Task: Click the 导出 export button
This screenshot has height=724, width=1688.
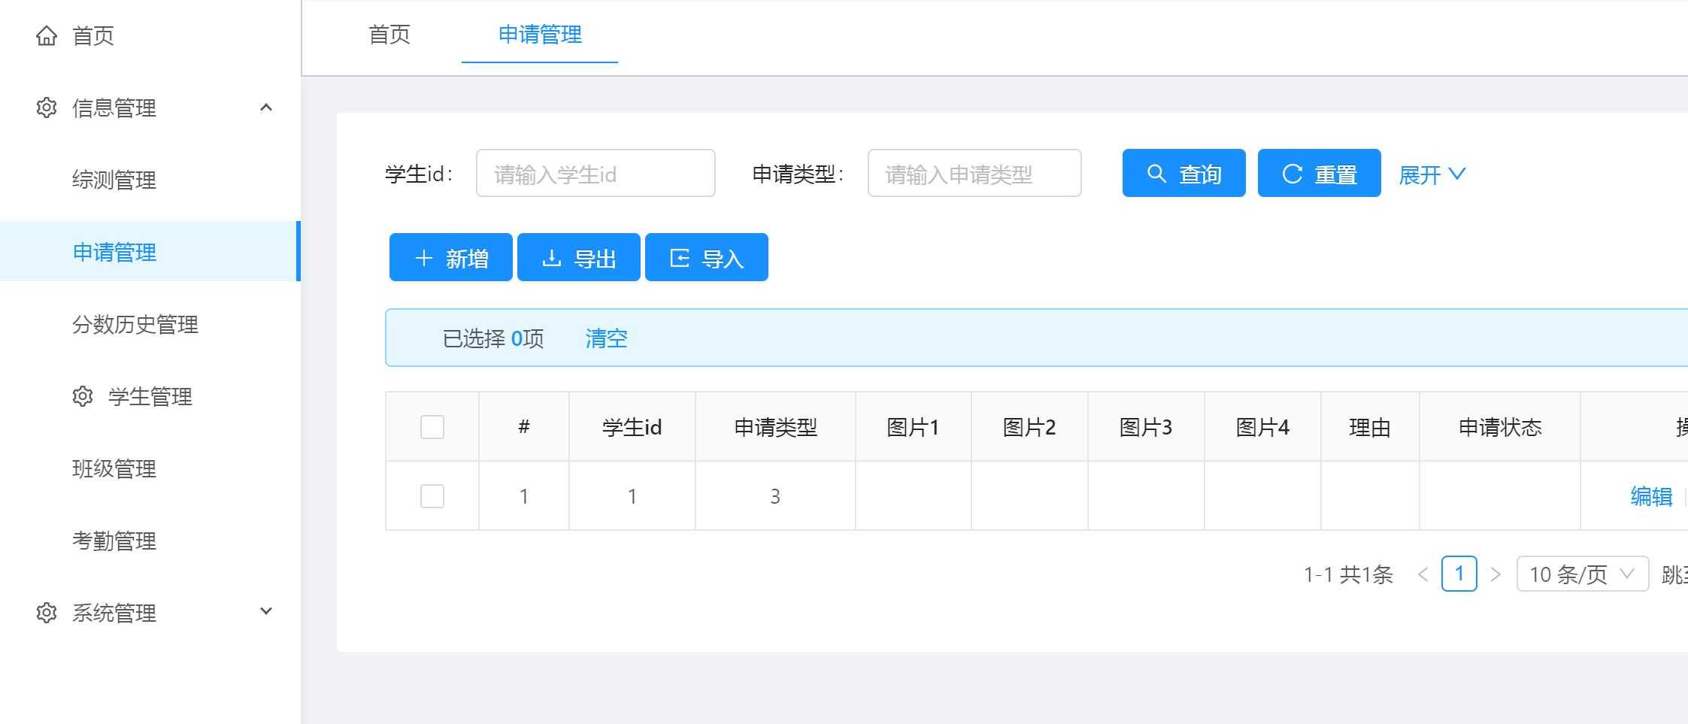Action: click(579, 257)
